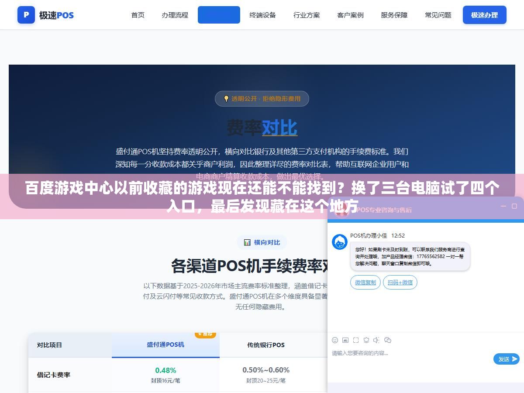Click the 透明公开 · 拒绝隐形费用 badge
The width and height of the screenshot is (524, 393).
coord(262,99)
